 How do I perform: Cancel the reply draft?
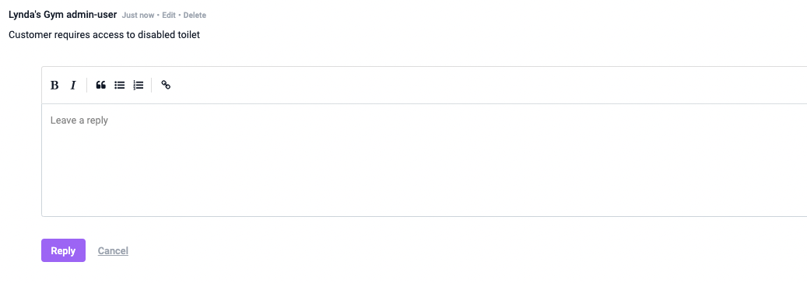113,251
